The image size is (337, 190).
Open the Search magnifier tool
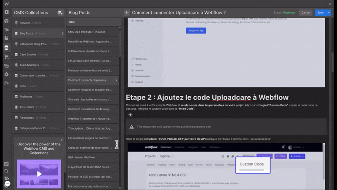[x=6, y=171]
